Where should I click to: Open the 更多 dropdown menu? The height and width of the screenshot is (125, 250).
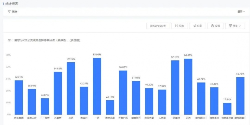(x=235, y=26)
